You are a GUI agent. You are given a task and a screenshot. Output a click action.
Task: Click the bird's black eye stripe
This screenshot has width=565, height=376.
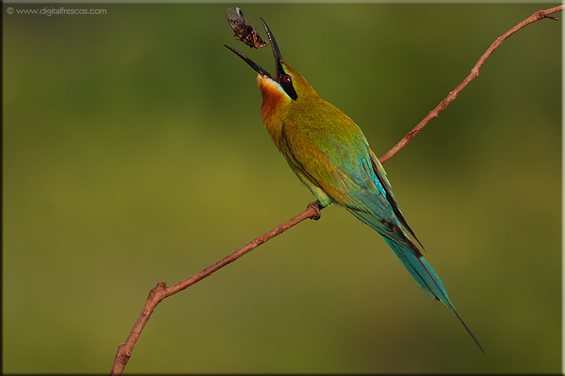pyautogui.click(x=289, y=89)
